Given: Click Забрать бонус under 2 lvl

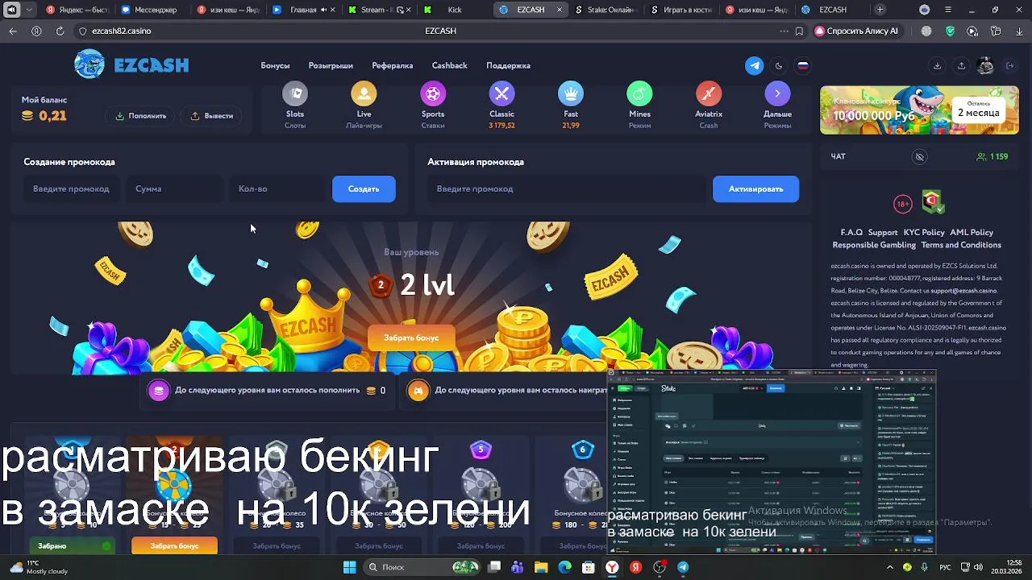Looking at the screenshot, I should click(x=411, y=338).
